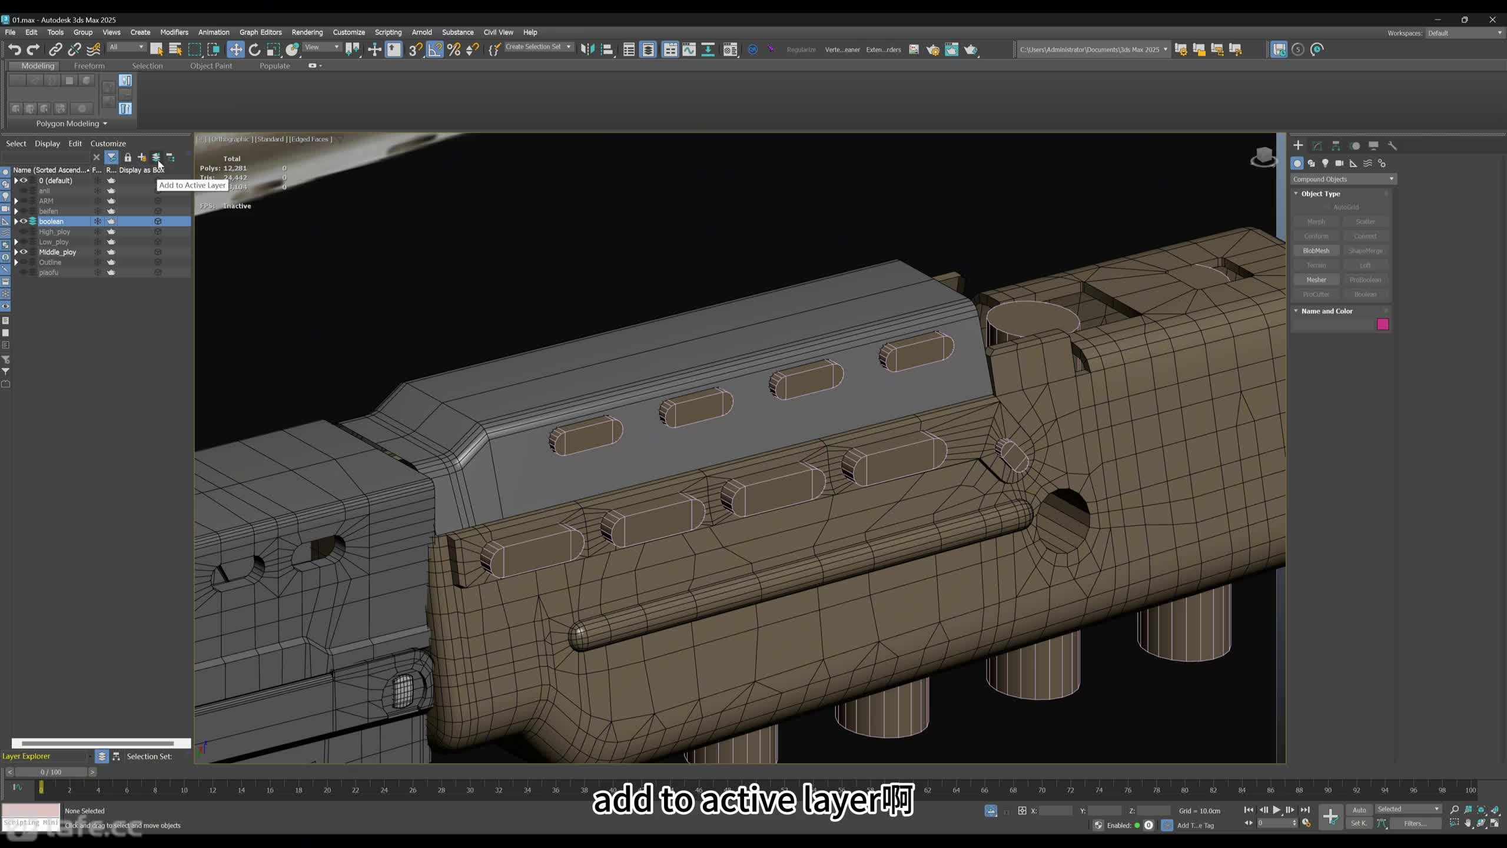Screen dimensions: 1507x848
Task: Toggle 3D Snaps icon
Action: pyautogui.click(x=416, y=49)
